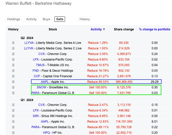Open the FND ticker link
The image size is (172, 135).
coord(36,71)
